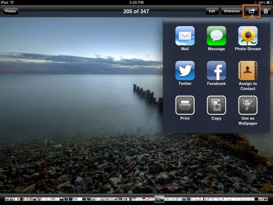Image resolution: width=273 pixels, height=205 pixels.
Task: Choose Assign to Contact icon
Action: coord(248,71)
